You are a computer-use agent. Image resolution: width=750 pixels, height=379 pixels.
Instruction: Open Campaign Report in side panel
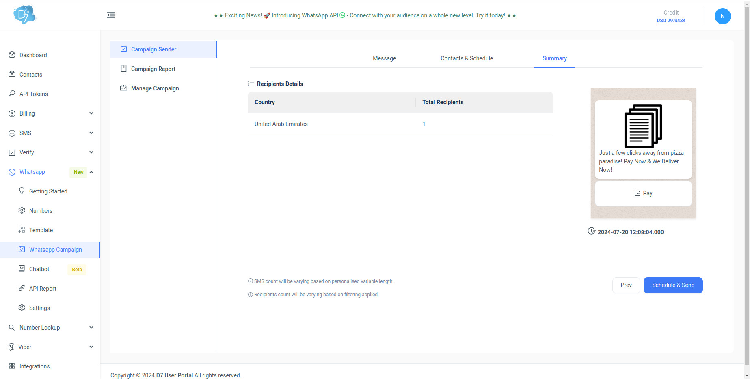tap(153, 69)
